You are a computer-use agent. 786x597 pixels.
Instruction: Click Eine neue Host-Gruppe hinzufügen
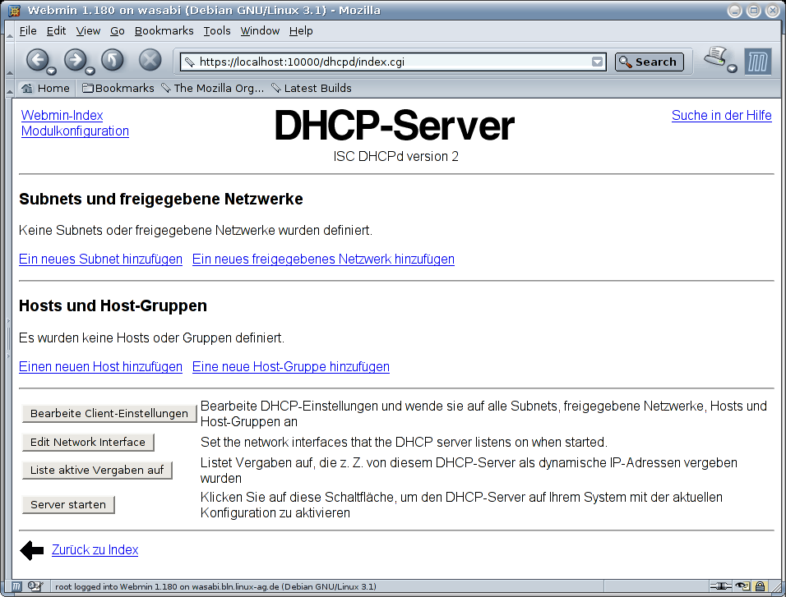click(x=291, y=366)
